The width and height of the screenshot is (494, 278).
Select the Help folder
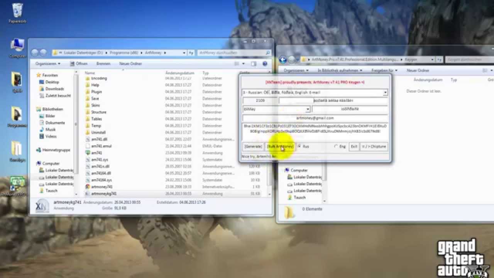click(95, 85)
